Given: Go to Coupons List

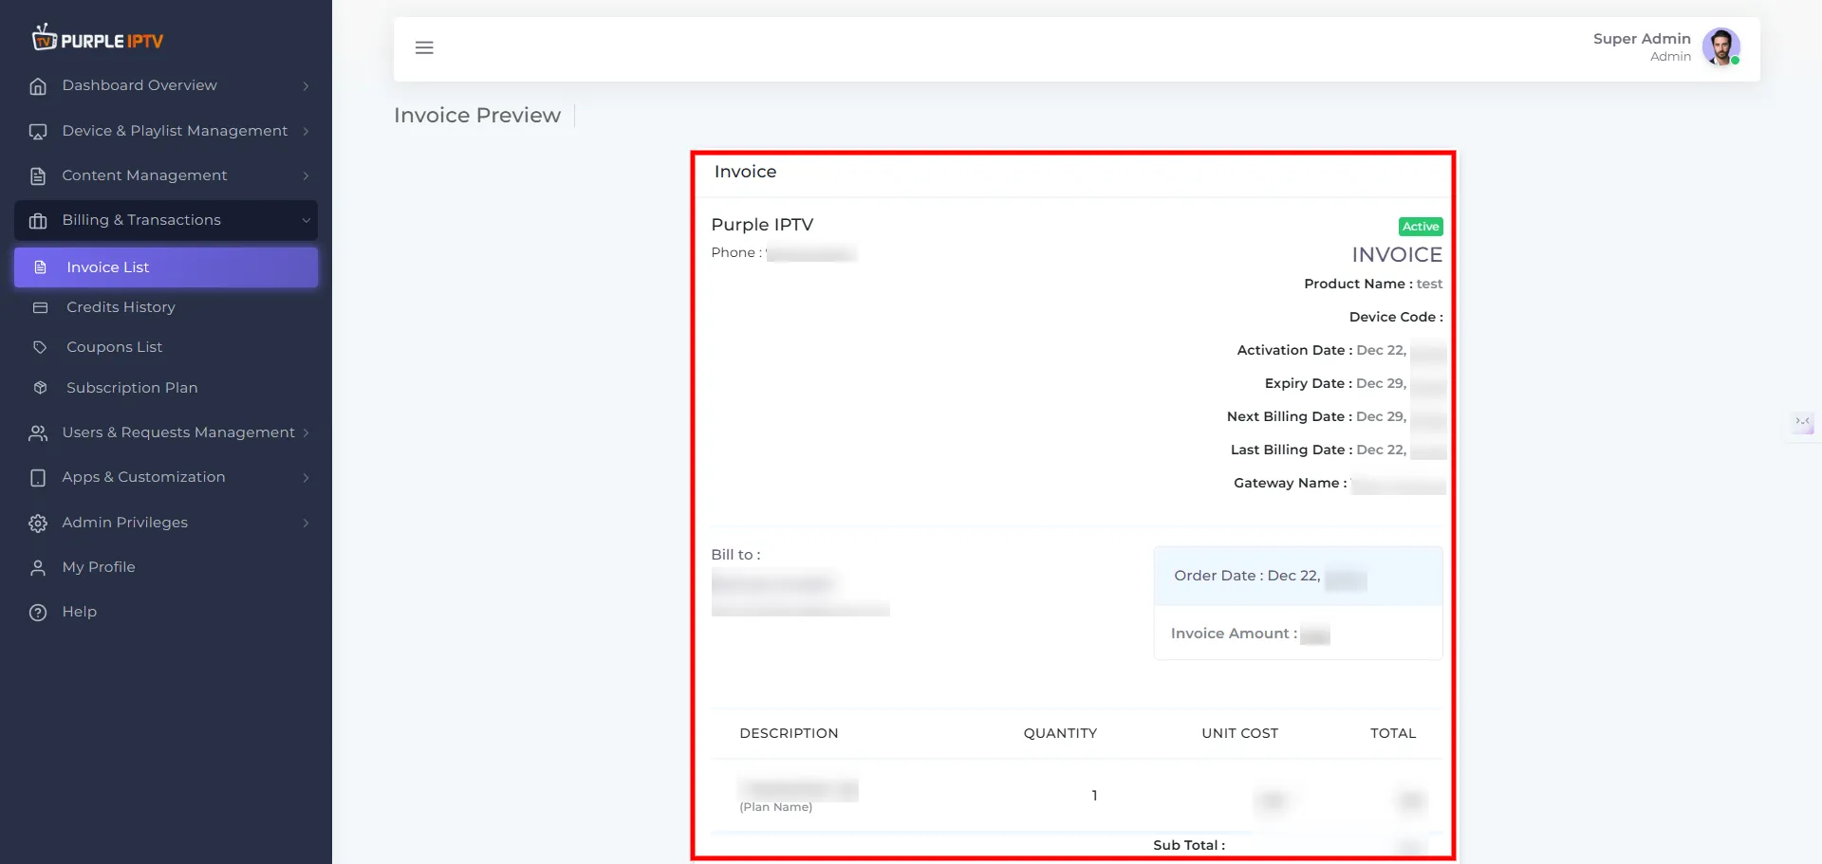Looking at the screenshot, I should 166,347.
